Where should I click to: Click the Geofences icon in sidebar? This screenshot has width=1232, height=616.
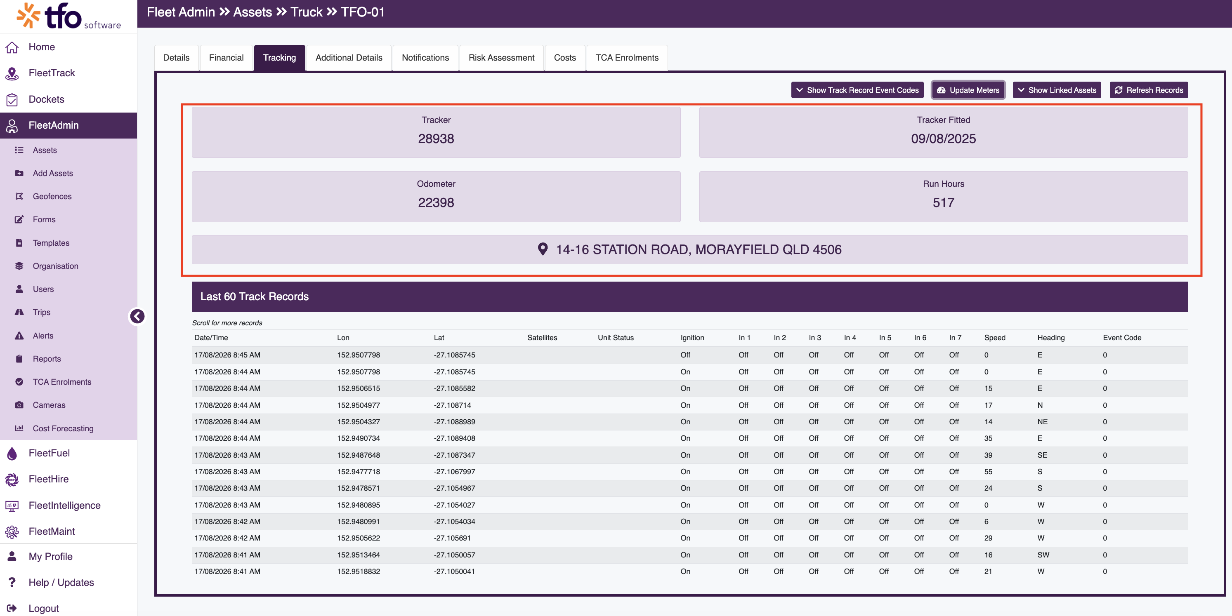pos(19,196)
